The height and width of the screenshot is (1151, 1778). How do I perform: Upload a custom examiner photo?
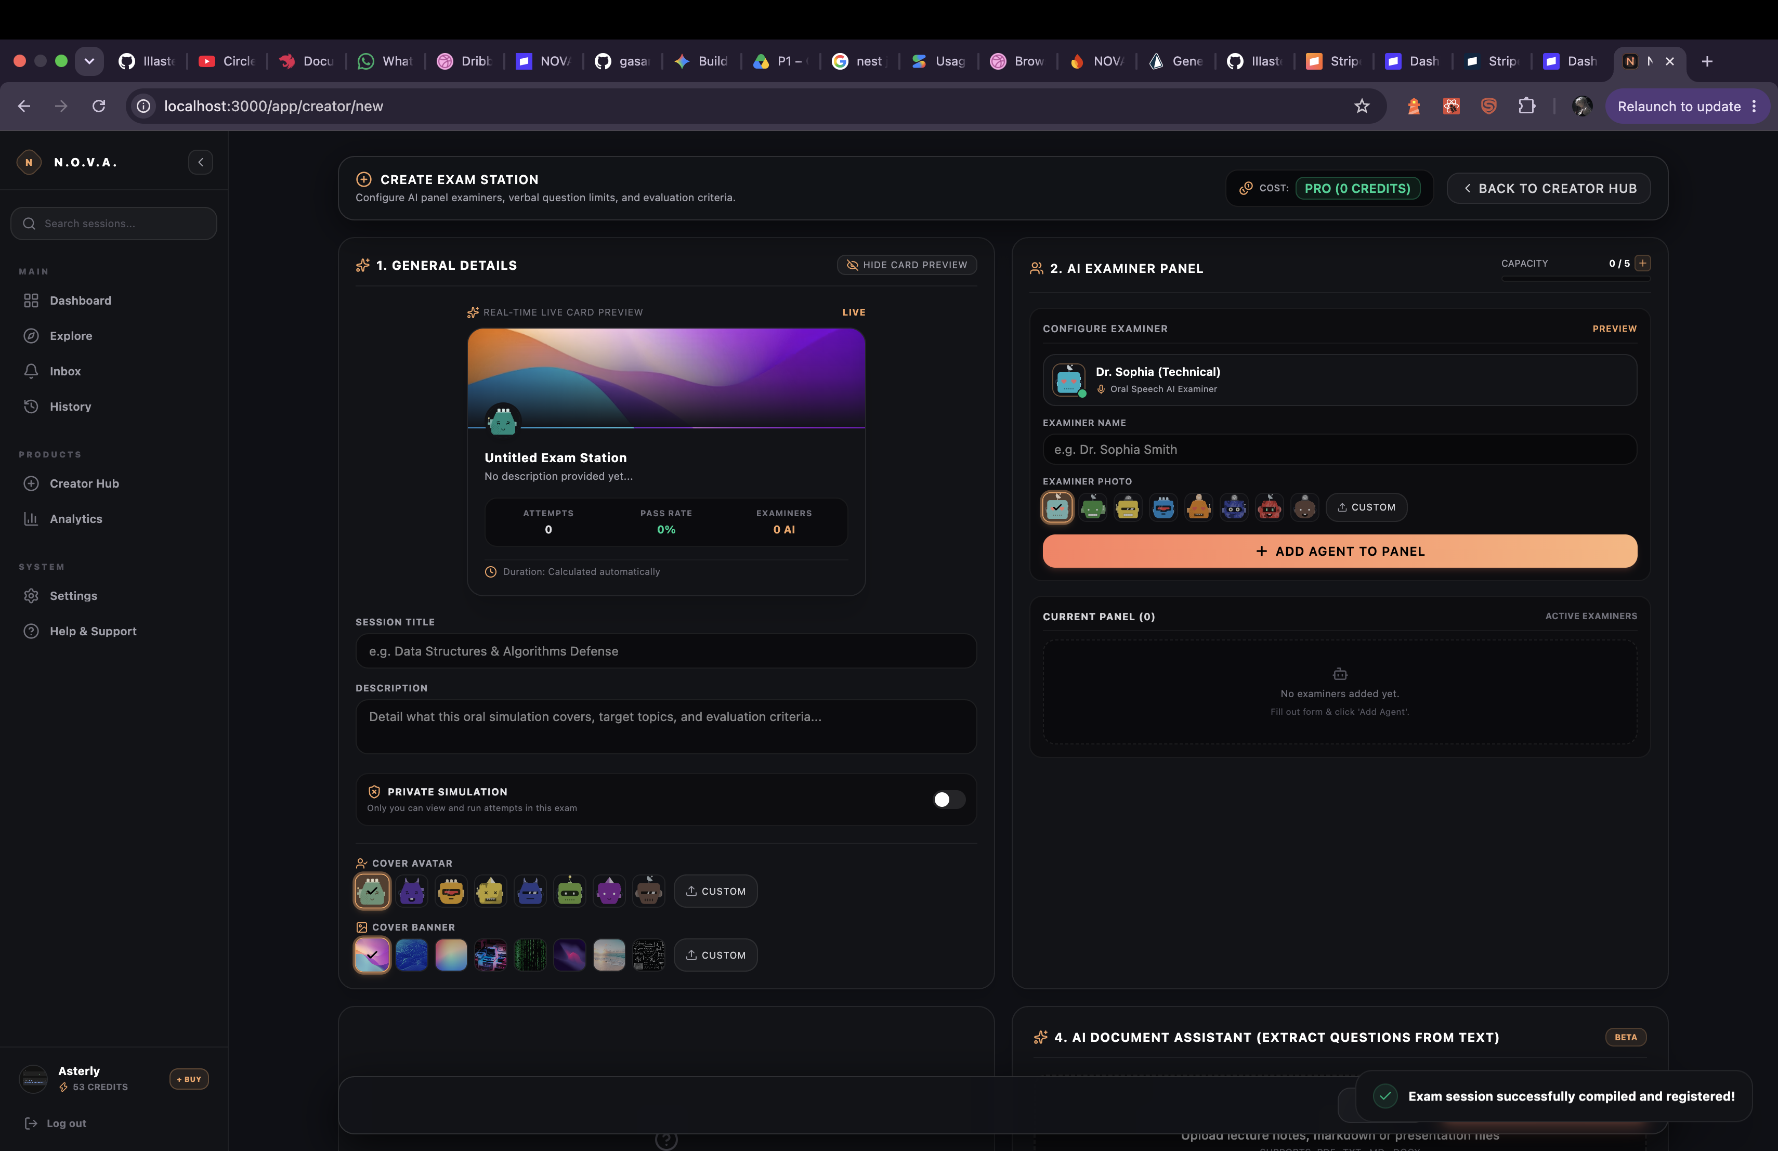pyautogui.click(x=1366, y=508)
